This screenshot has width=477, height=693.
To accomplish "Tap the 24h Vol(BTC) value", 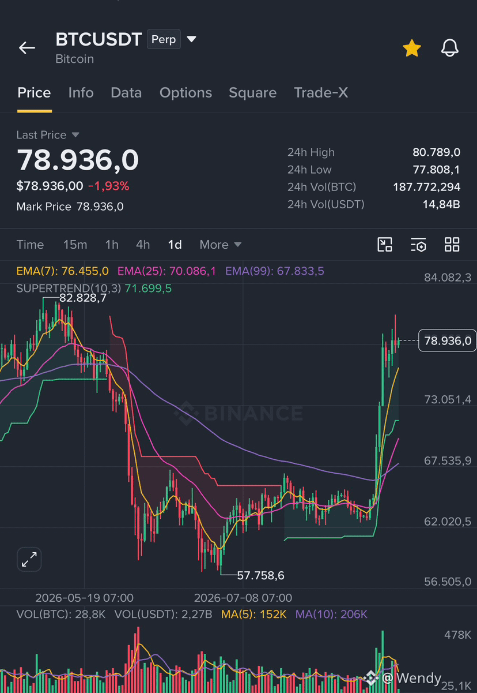I will pos(426,187).
